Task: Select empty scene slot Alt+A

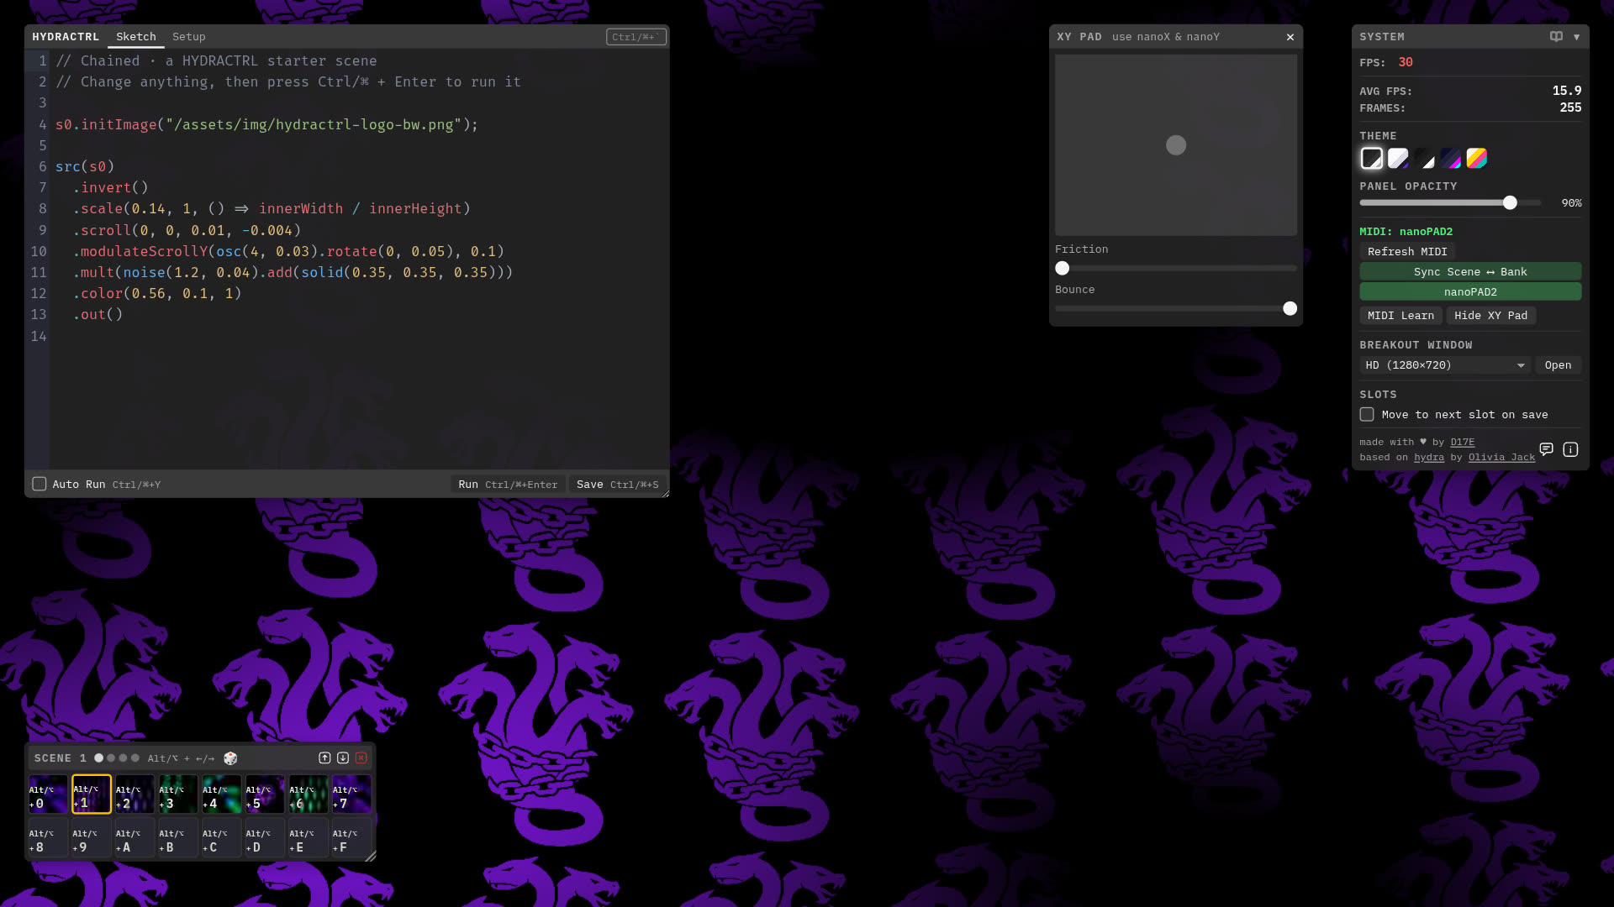Action: coord(134,838)
